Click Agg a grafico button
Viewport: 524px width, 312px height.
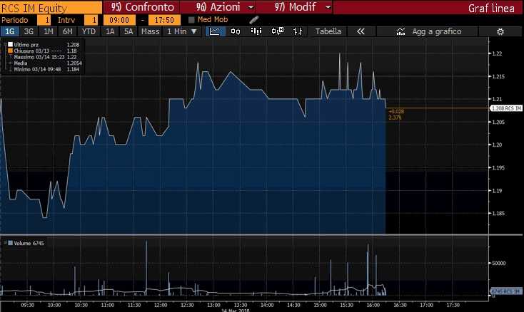point(428,32)
